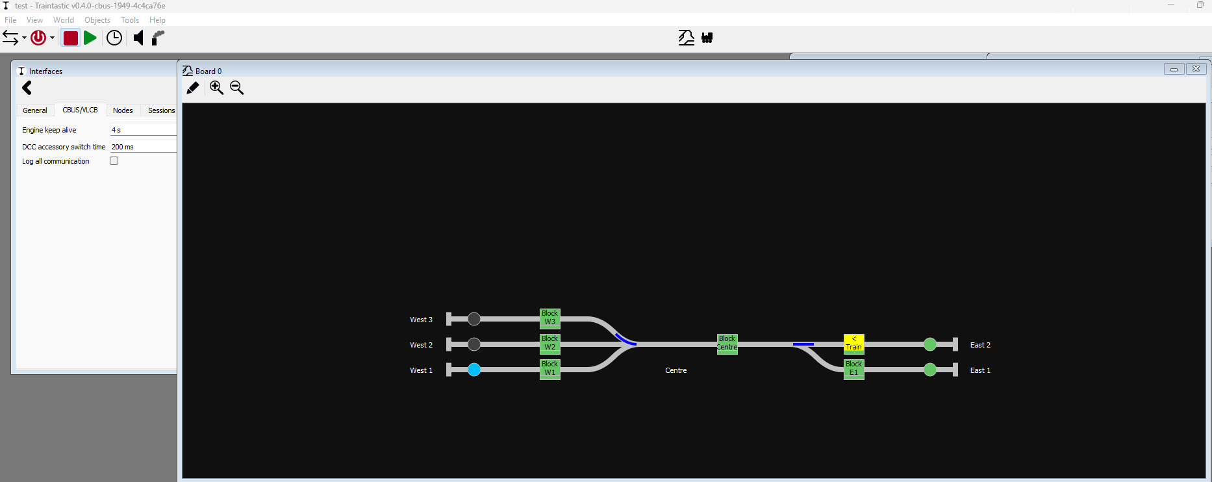Screen dimensions: 1212x482
Task: Open the World menu
Action: [x=63, y=20]
